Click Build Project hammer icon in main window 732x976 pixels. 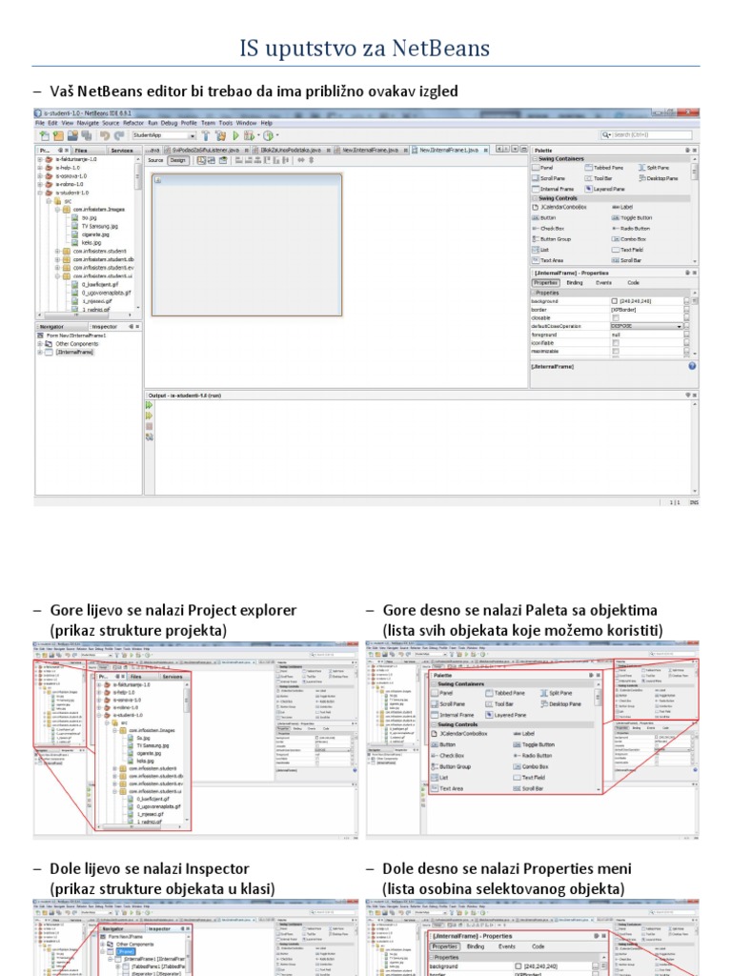(206, 135)
